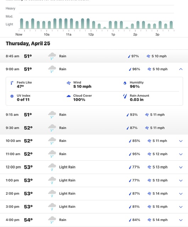Screen dimensions: 188x227
Task: Click the precipitation drop icon beside 95%
Action: [130, 154]
